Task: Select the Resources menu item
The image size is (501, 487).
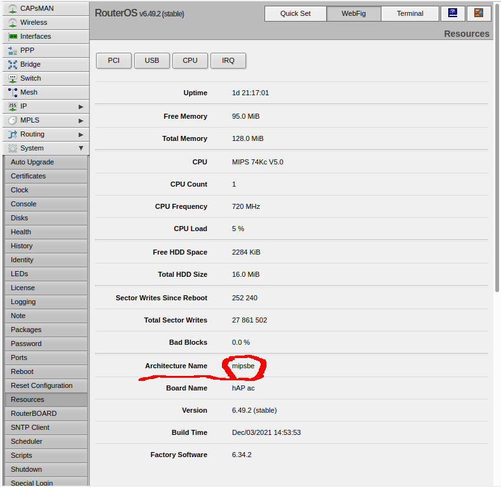Action: click(x=46, y=399)
